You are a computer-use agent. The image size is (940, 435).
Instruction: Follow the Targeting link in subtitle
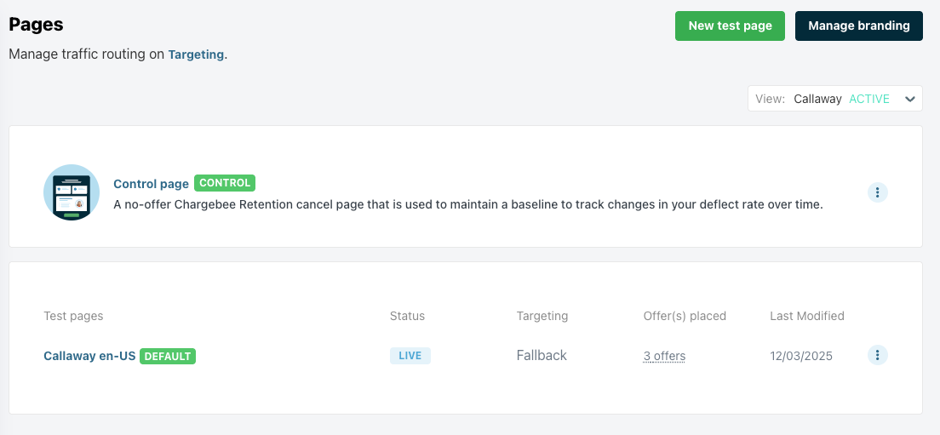click(x=196, y=54)
